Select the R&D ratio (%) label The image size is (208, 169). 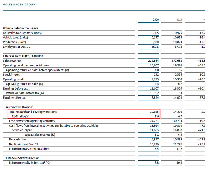pyautogui.click(x=21, y=116)
